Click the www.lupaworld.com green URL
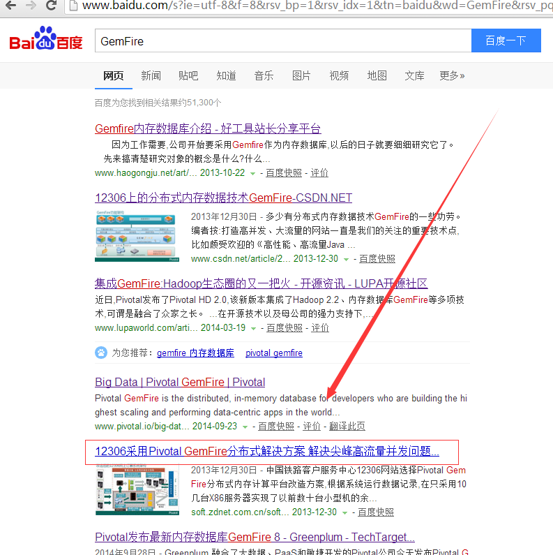This screenshot has height=555, width=553. (146, 327)
